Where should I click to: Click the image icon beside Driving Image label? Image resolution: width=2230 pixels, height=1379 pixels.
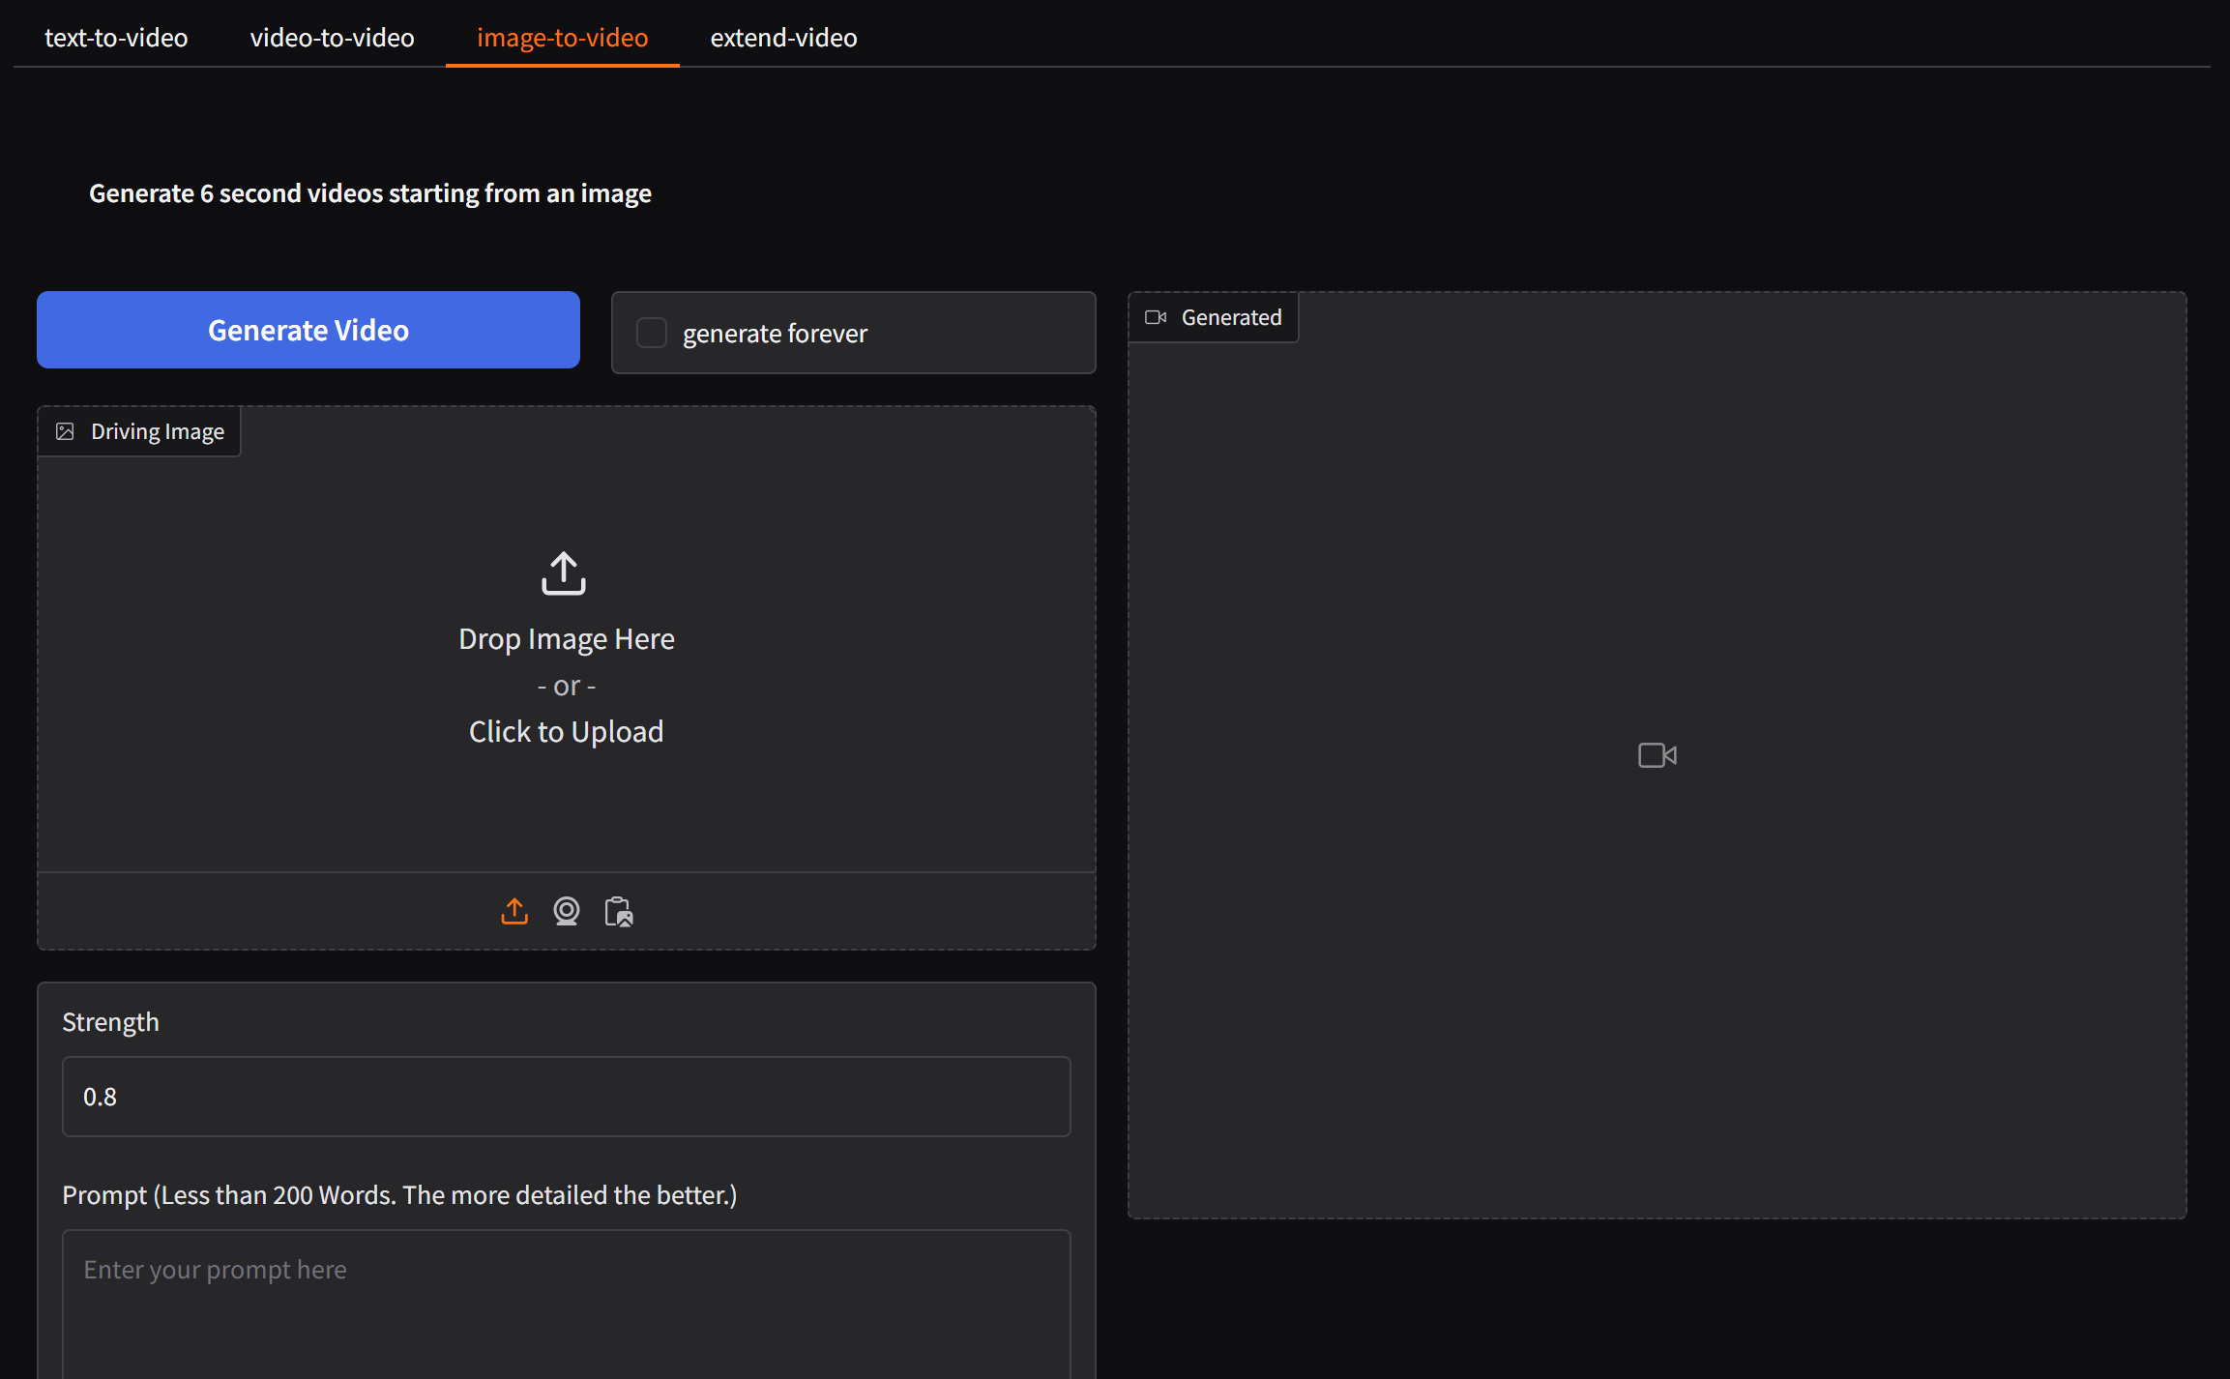(x=66, y=431)
